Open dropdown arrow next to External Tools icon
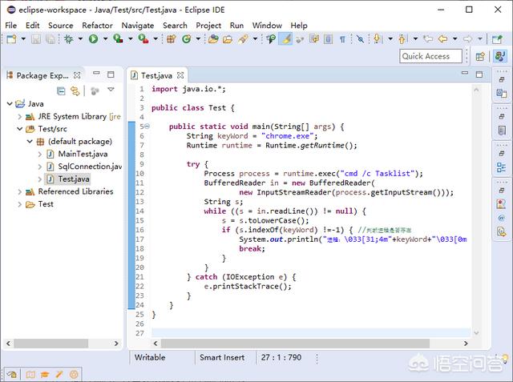Viewport: 513px width, 382px height. tap(156, 39)
